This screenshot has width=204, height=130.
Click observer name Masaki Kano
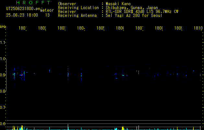click(118, 4)
